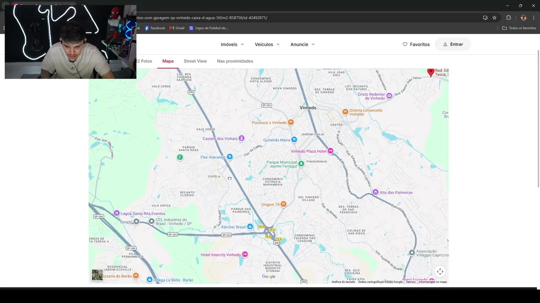Screen dimensions: 540x303
Task: Expand the Veículos dropdown menu
Action: pos(267,44)
